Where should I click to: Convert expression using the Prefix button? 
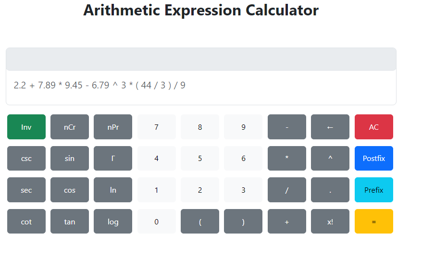pos(374,190)
